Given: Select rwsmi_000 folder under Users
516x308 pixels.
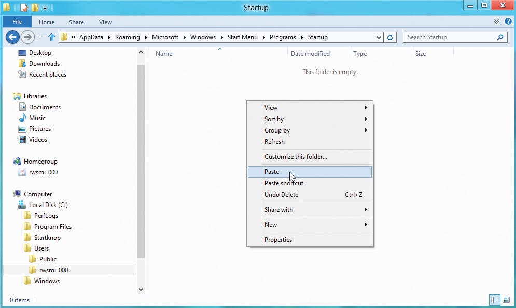Looking at the screenshot, I should coord(53,270).
